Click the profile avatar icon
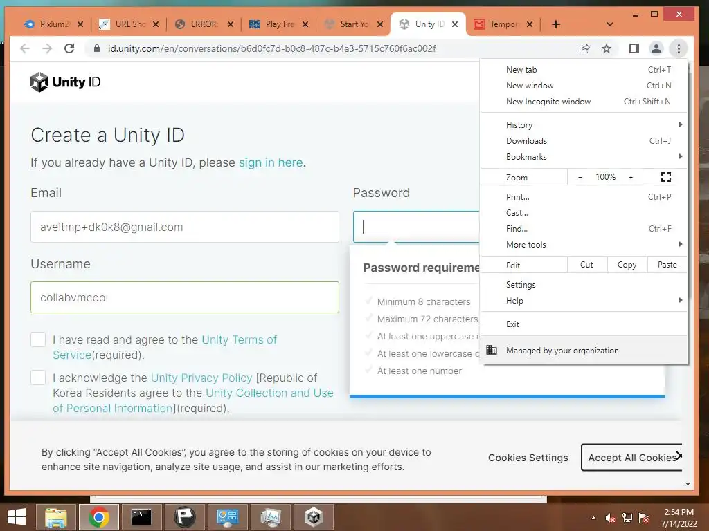 pos(656,48)
